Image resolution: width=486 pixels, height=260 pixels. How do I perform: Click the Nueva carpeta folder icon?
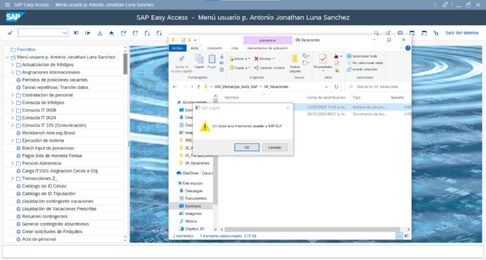click(295, 60)
